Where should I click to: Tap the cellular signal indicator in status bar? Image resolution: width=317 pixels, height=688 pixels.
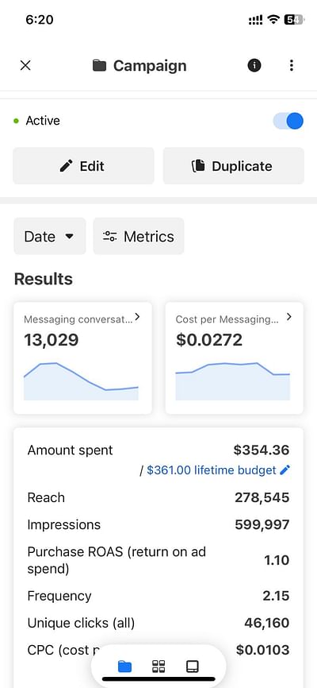(256, 20)
